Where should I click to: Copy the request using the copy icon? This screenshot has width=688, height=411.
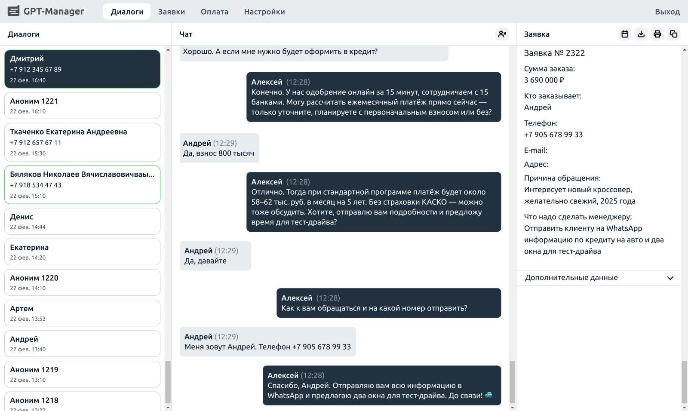(673, 34)
